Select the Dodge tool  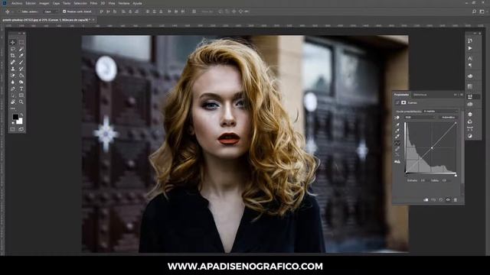tap(21, 82)
